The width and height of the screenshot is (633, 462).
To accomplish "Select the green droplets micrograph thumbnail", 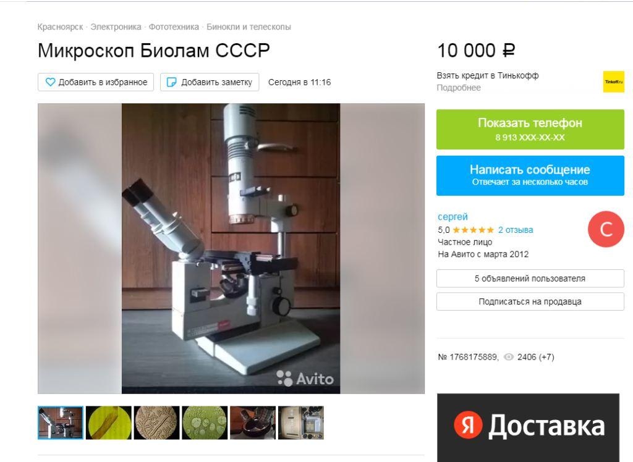I will point(205,422).
